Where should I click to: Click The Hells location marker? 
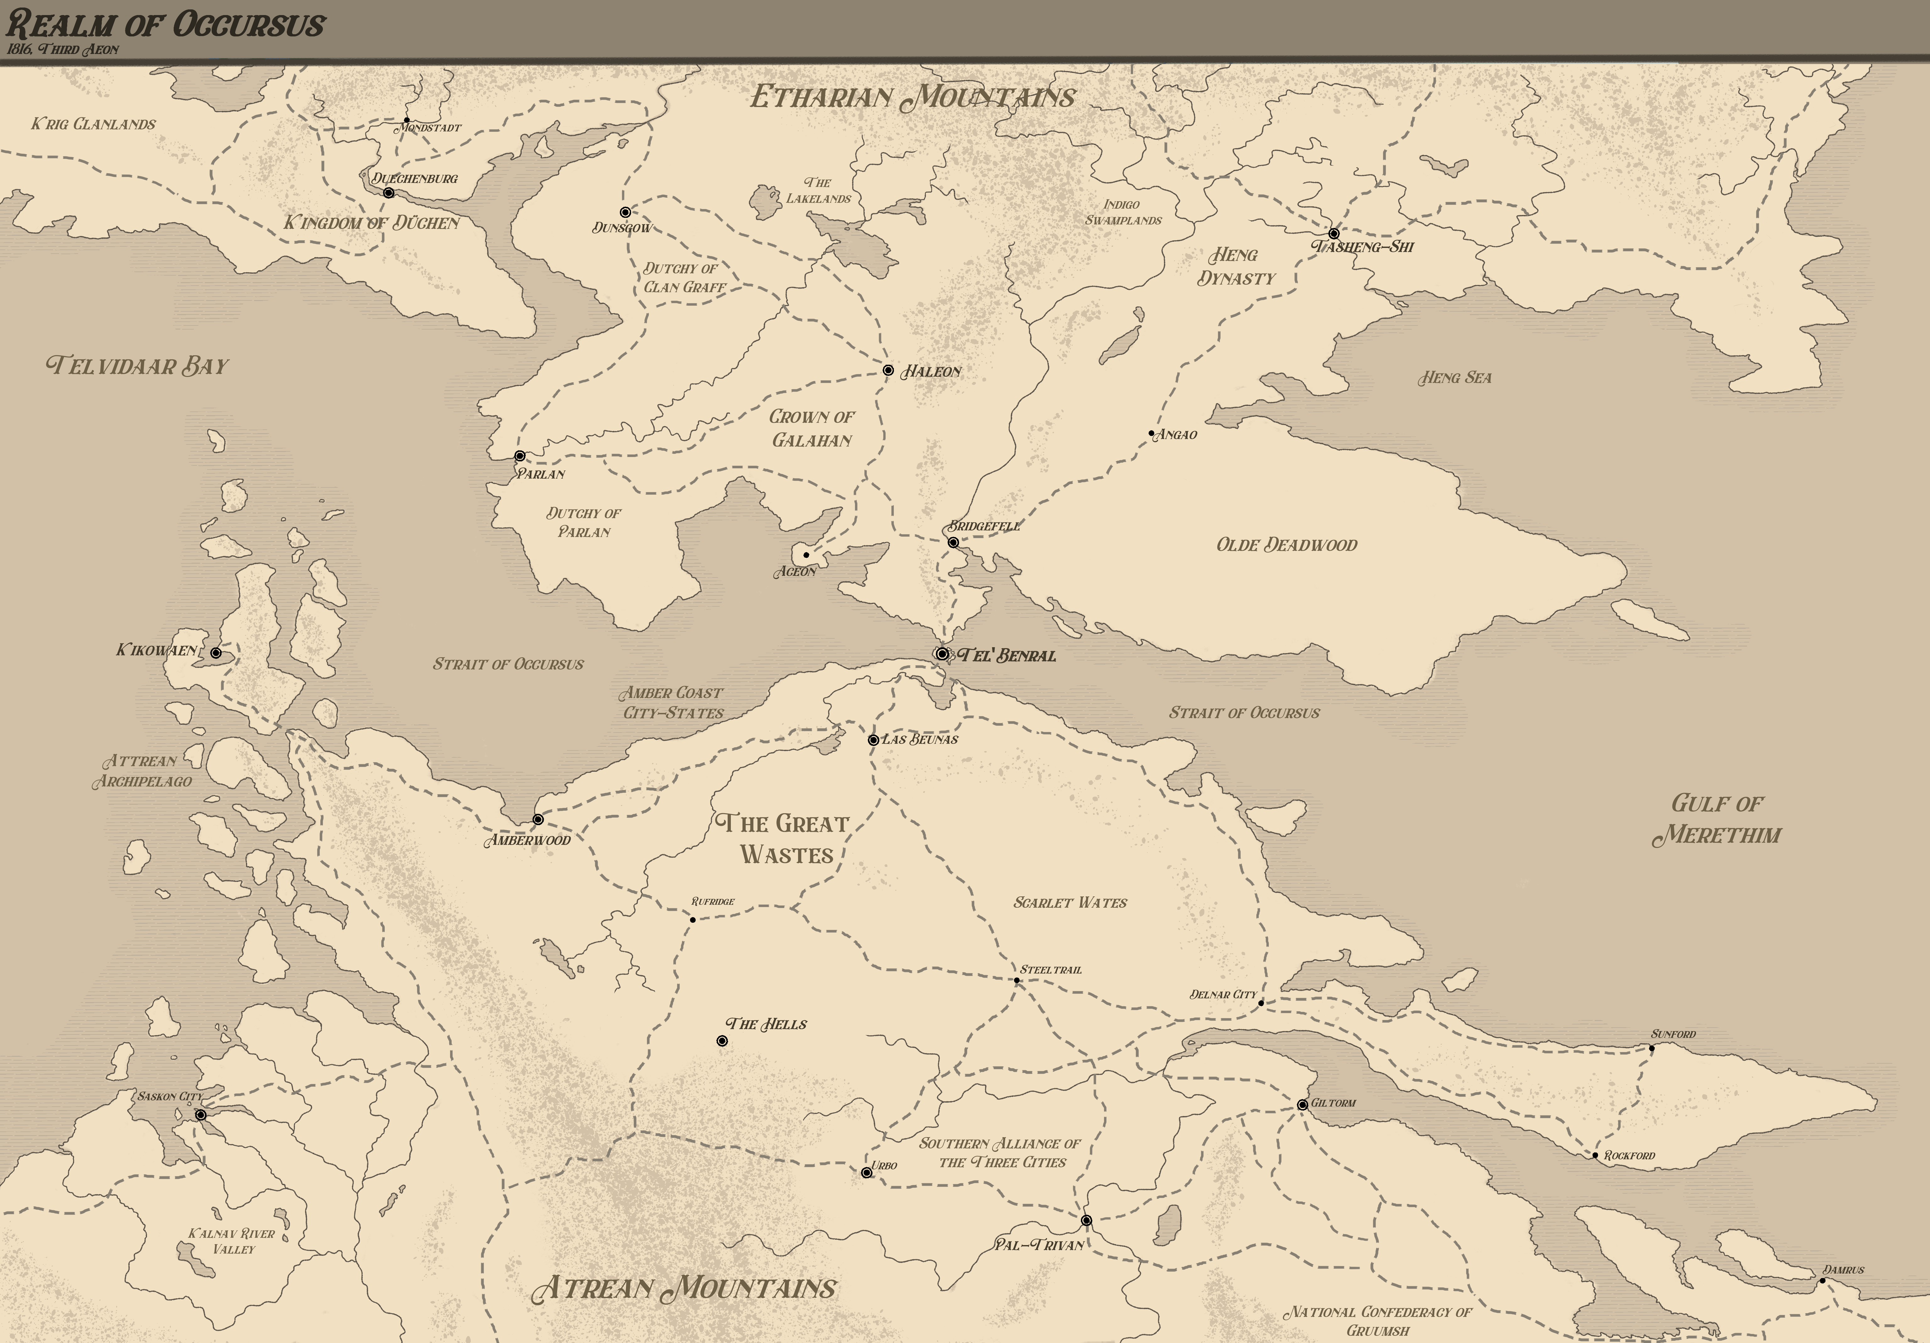722,1041
